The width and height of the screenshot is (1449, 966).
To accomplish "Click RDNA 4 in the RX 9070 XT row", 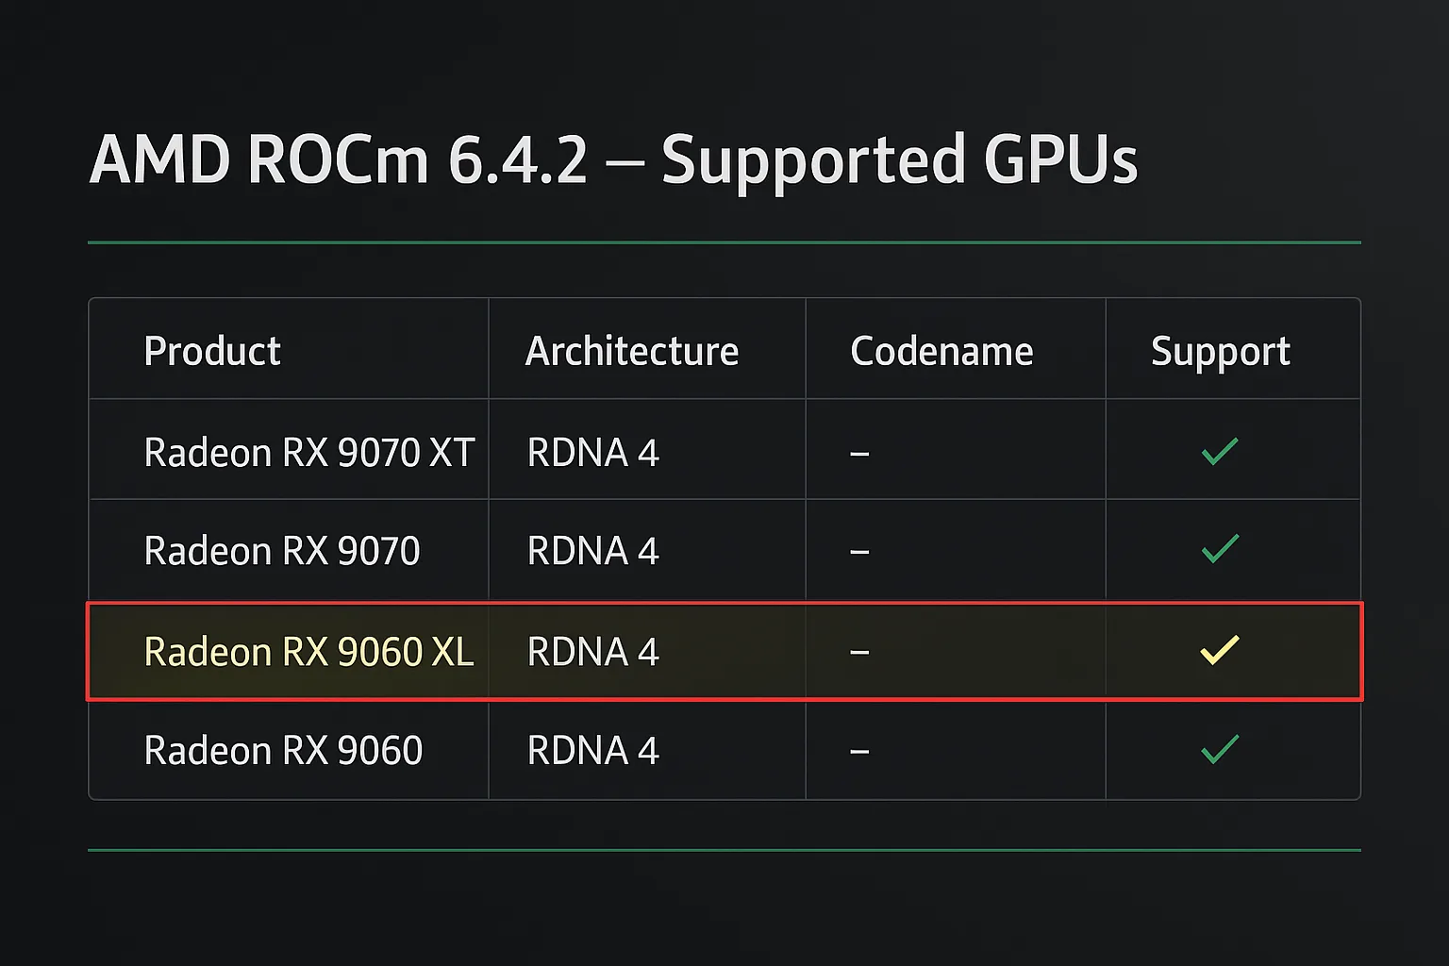I will pos(593,453).
